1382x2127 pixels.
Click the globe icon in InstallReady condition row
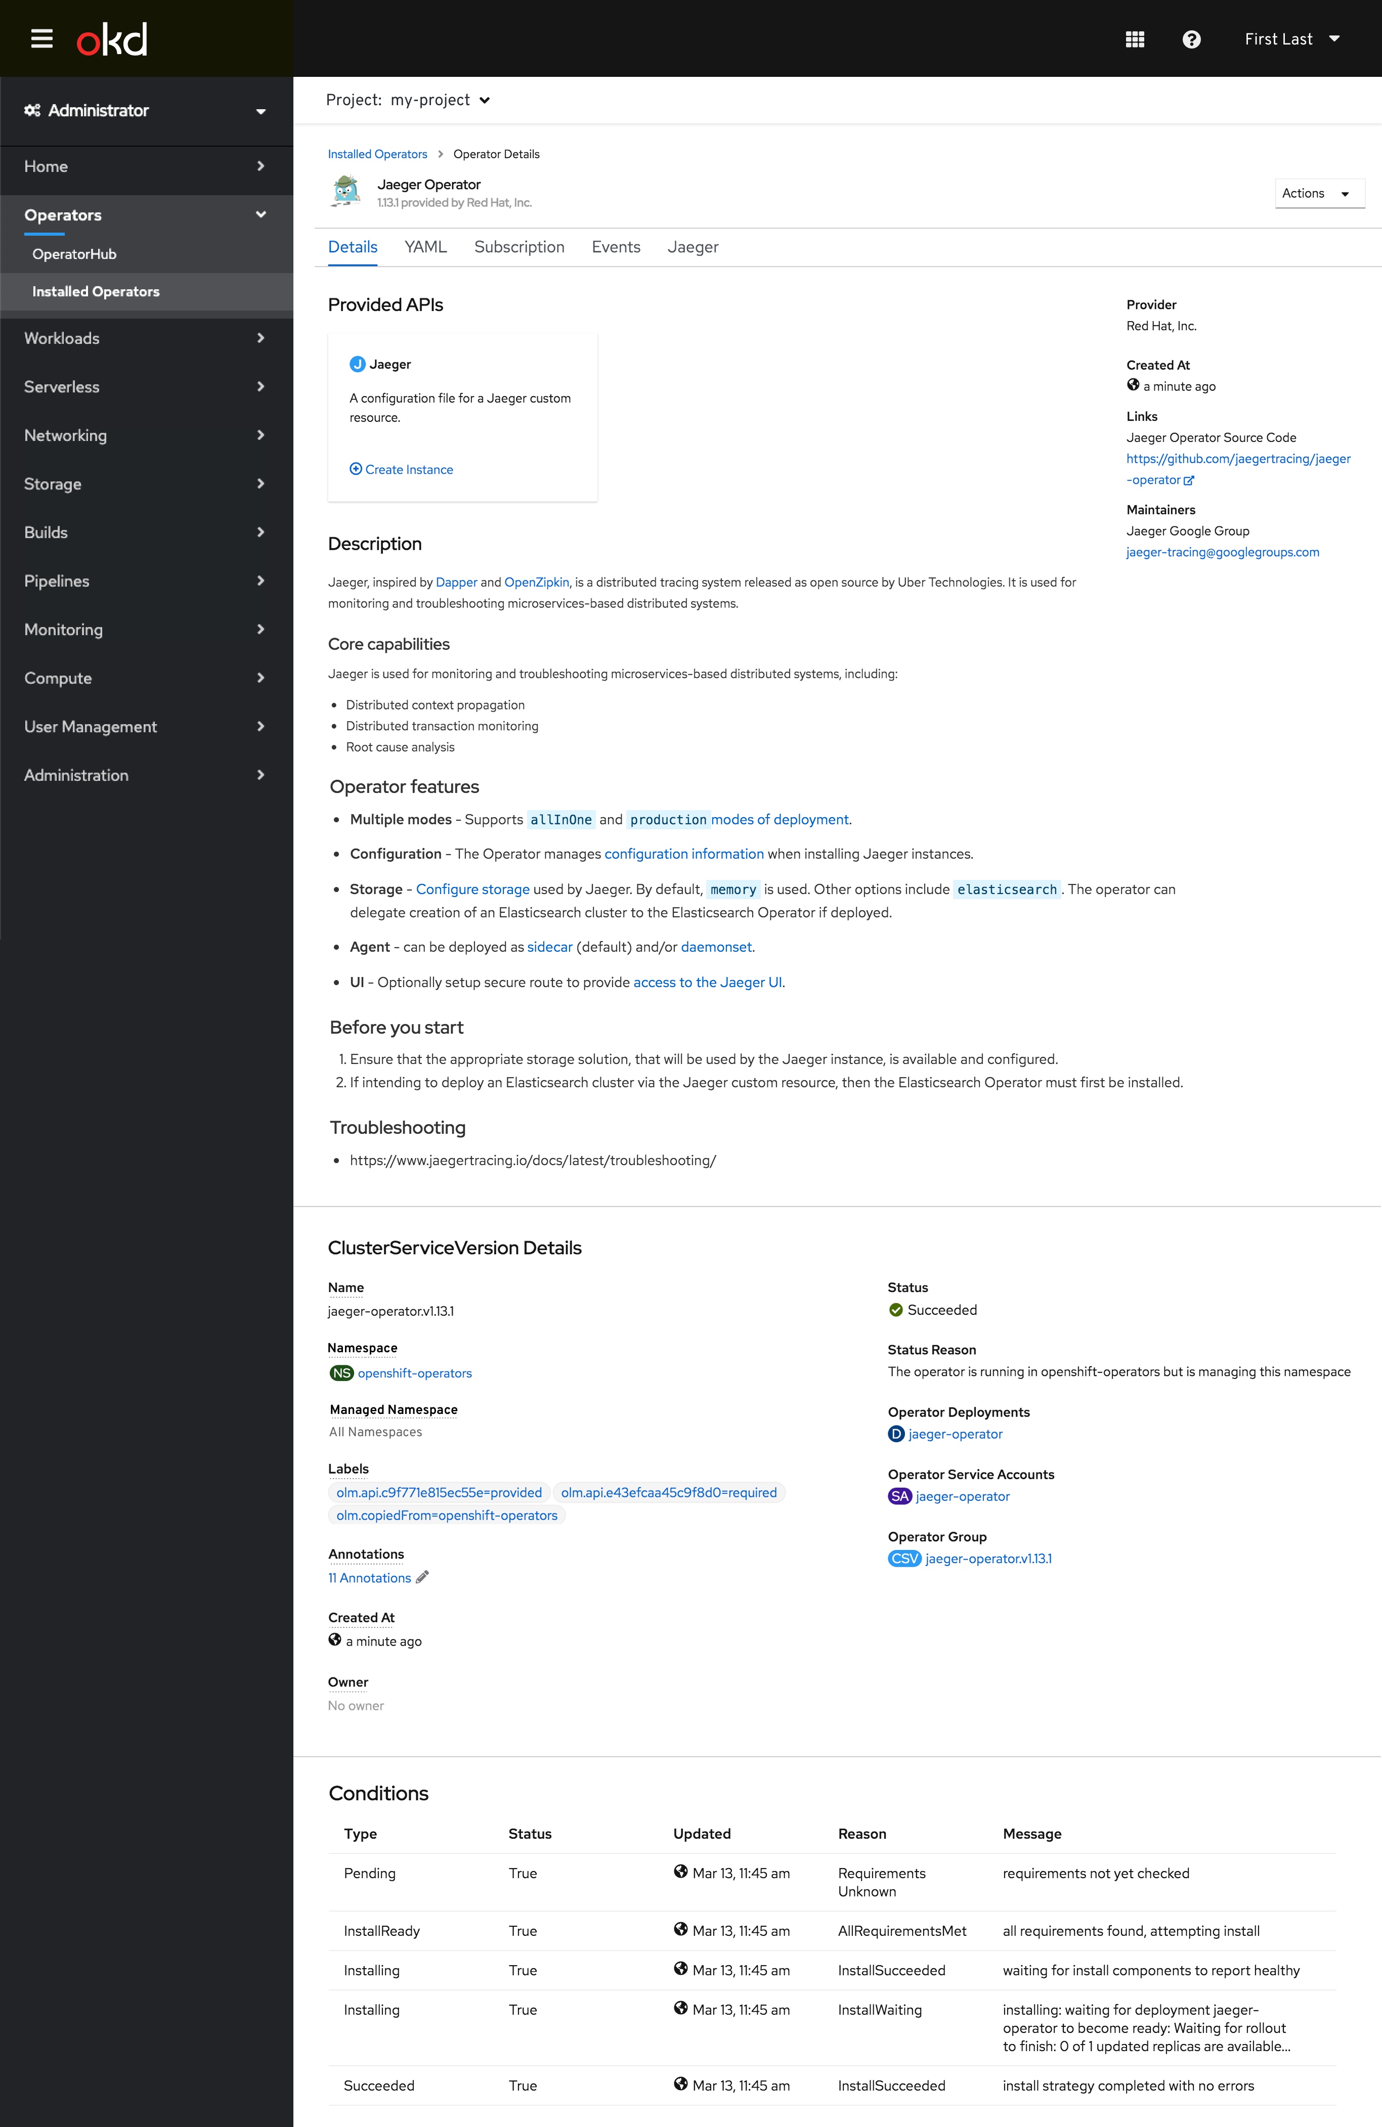[x=680, y=1929]
